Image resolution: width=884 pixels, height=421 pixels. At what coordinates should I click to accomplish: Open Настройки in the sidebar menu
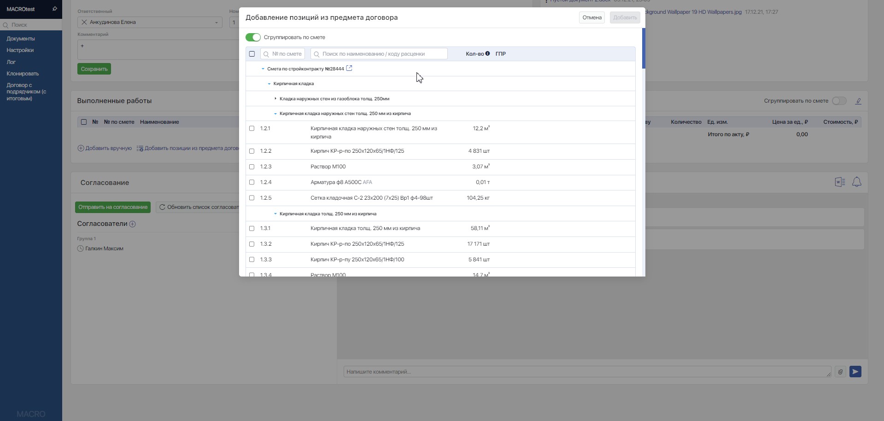tap(20, 50)
